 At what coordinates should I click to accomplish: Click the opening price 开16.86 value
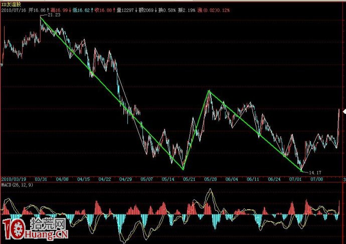(37, 10)
